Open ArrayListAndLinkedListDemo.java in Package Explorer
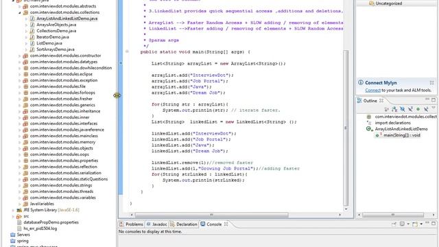The image size is (439, 247). 67,19
